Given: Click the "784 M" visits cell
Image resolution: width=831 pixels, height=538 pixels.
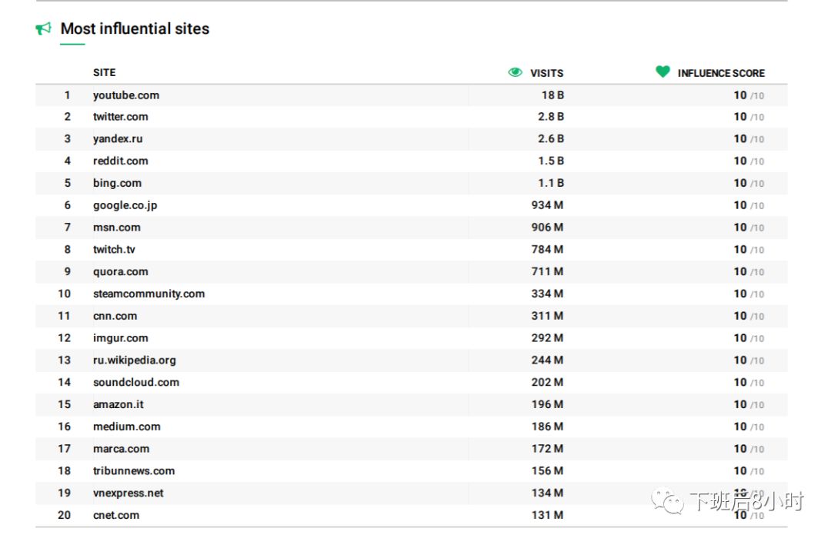Looking at the screenshot, I should tap(548, 250).
